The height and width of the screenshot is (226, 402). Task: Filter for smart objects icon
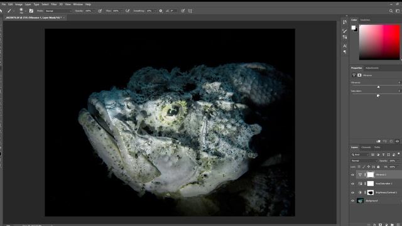point(394,154)
